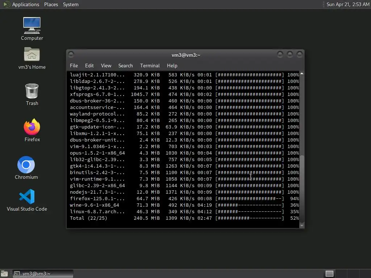Open the Terminal menu in menu bar

tap(150, 66)
